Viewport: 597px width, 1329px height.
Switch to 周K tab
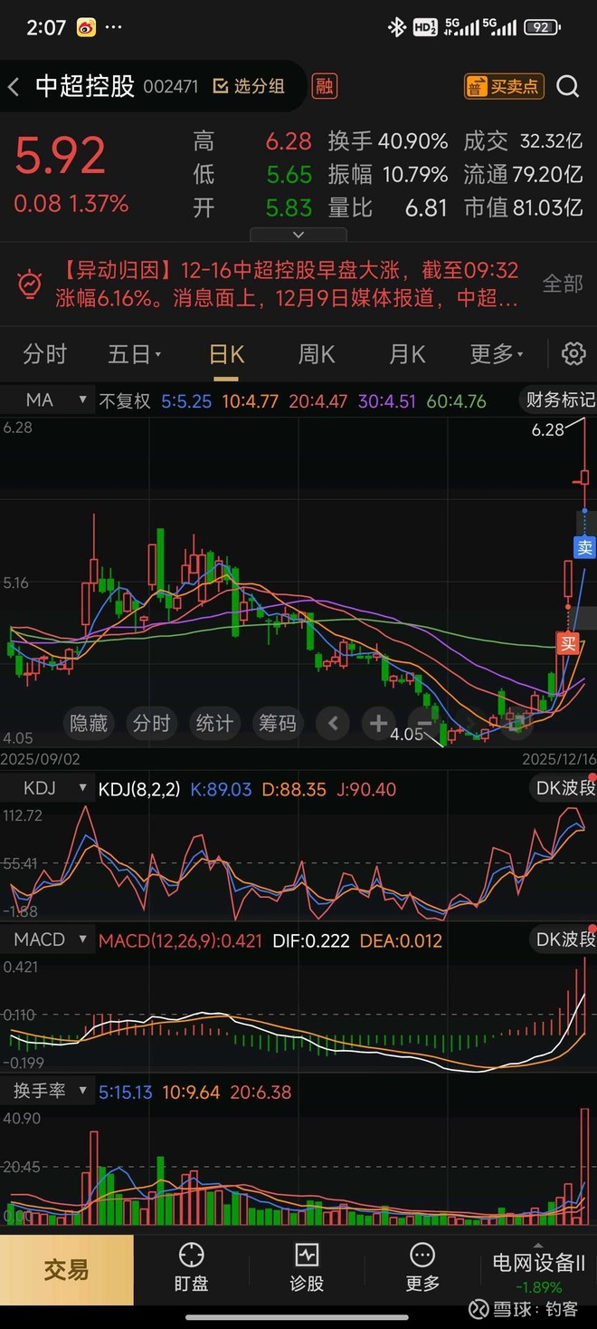tap(317, 353)
